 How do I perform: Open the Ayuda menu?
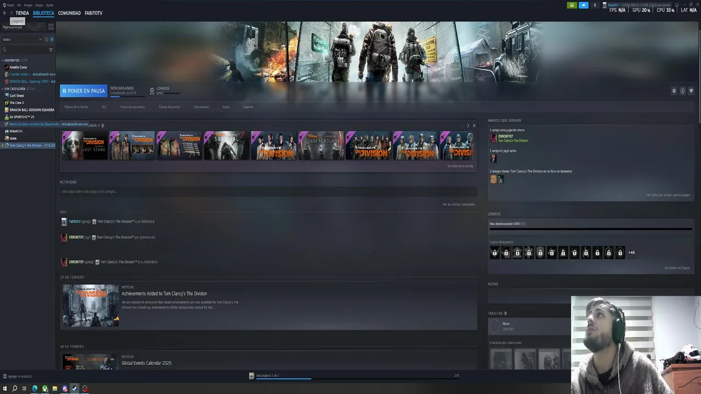pyautogui.click(x=50, y=5)
